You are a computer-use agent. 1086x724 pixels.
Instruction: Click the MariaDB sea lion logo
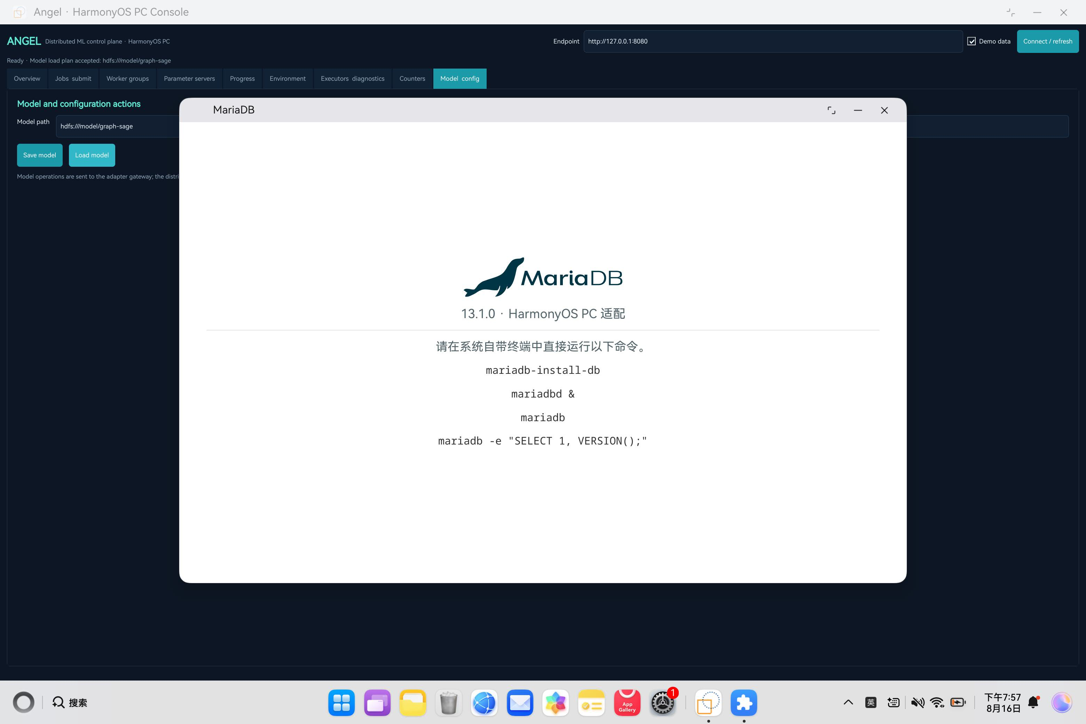(x=543, y=277)
